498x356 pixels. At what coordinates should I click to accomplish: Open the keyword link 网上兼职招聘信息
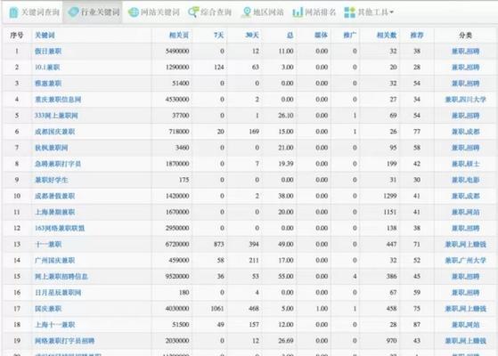[61, 277]
